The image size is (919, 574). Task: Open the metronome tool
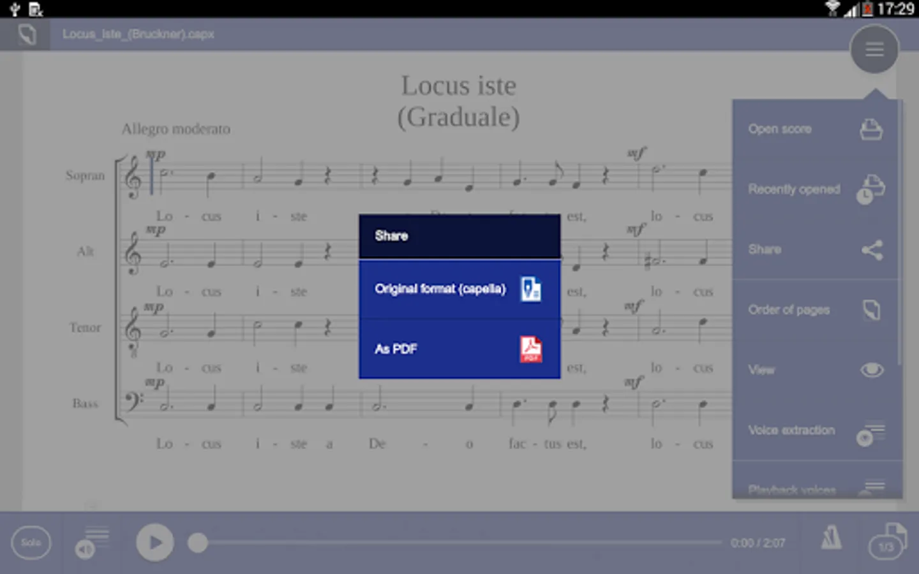tap(831, 539)
